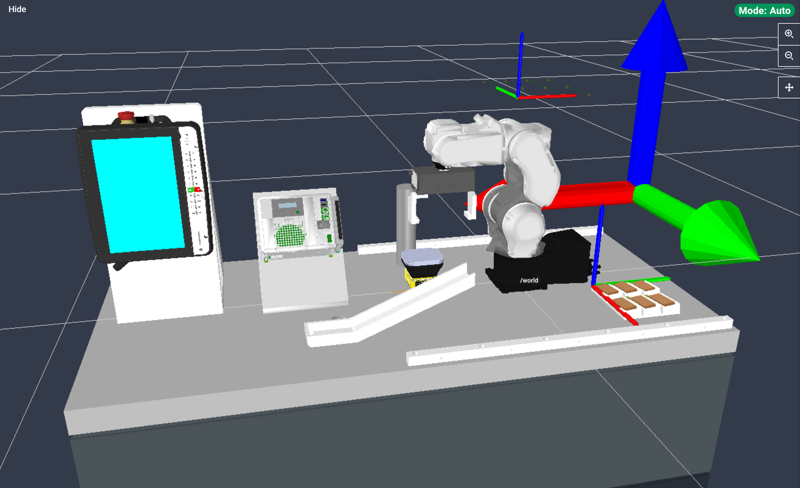Click the green fan grille on controller
Viewport: 800px width, 488px height.
[290, 235]
